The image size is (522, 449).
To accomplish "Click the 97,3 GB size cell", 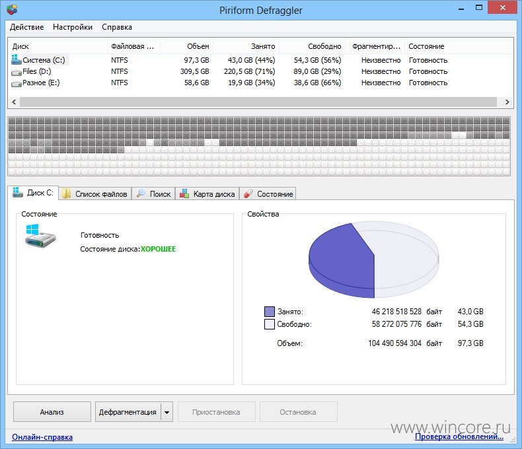I will pos(196,60).
